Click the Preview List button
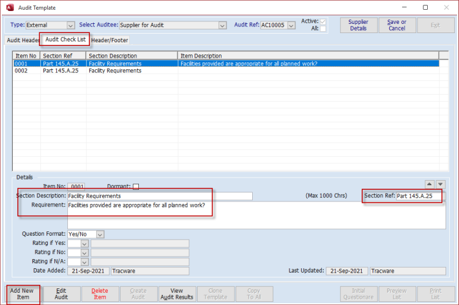The width and height of the screenshot is (459, 305). (x=397, y=294)
